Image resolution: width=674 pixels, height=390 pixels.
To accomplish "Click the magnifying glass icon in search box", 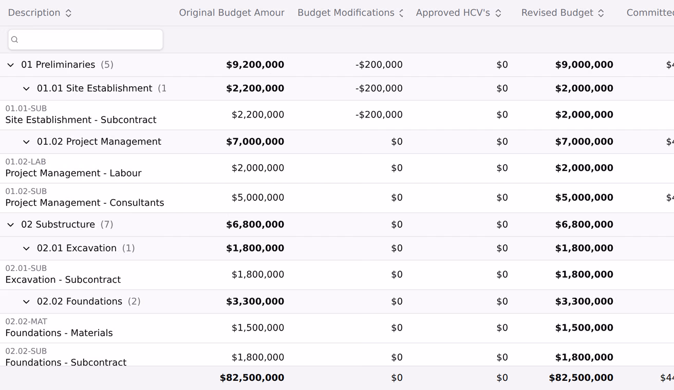I will click(x=14, y=40).
